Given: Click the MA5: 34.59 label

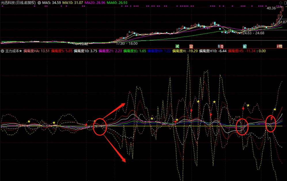Looking at the screenshot, I should coord(52,3).
